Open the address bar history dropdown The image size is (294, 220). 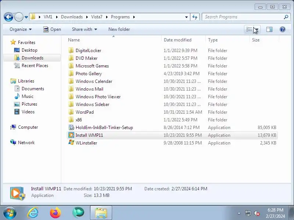click(186, 17)
